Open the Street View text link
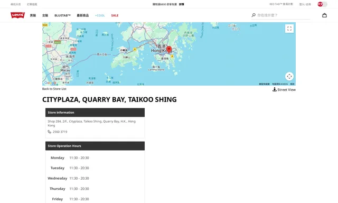The height and width of the screenshot is (203, 338). [286, 89]
